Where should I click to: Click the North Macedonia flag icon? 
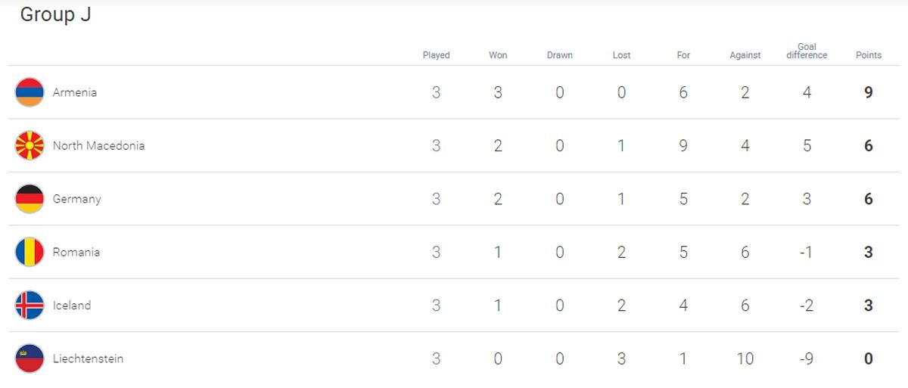tap(30, 145)
